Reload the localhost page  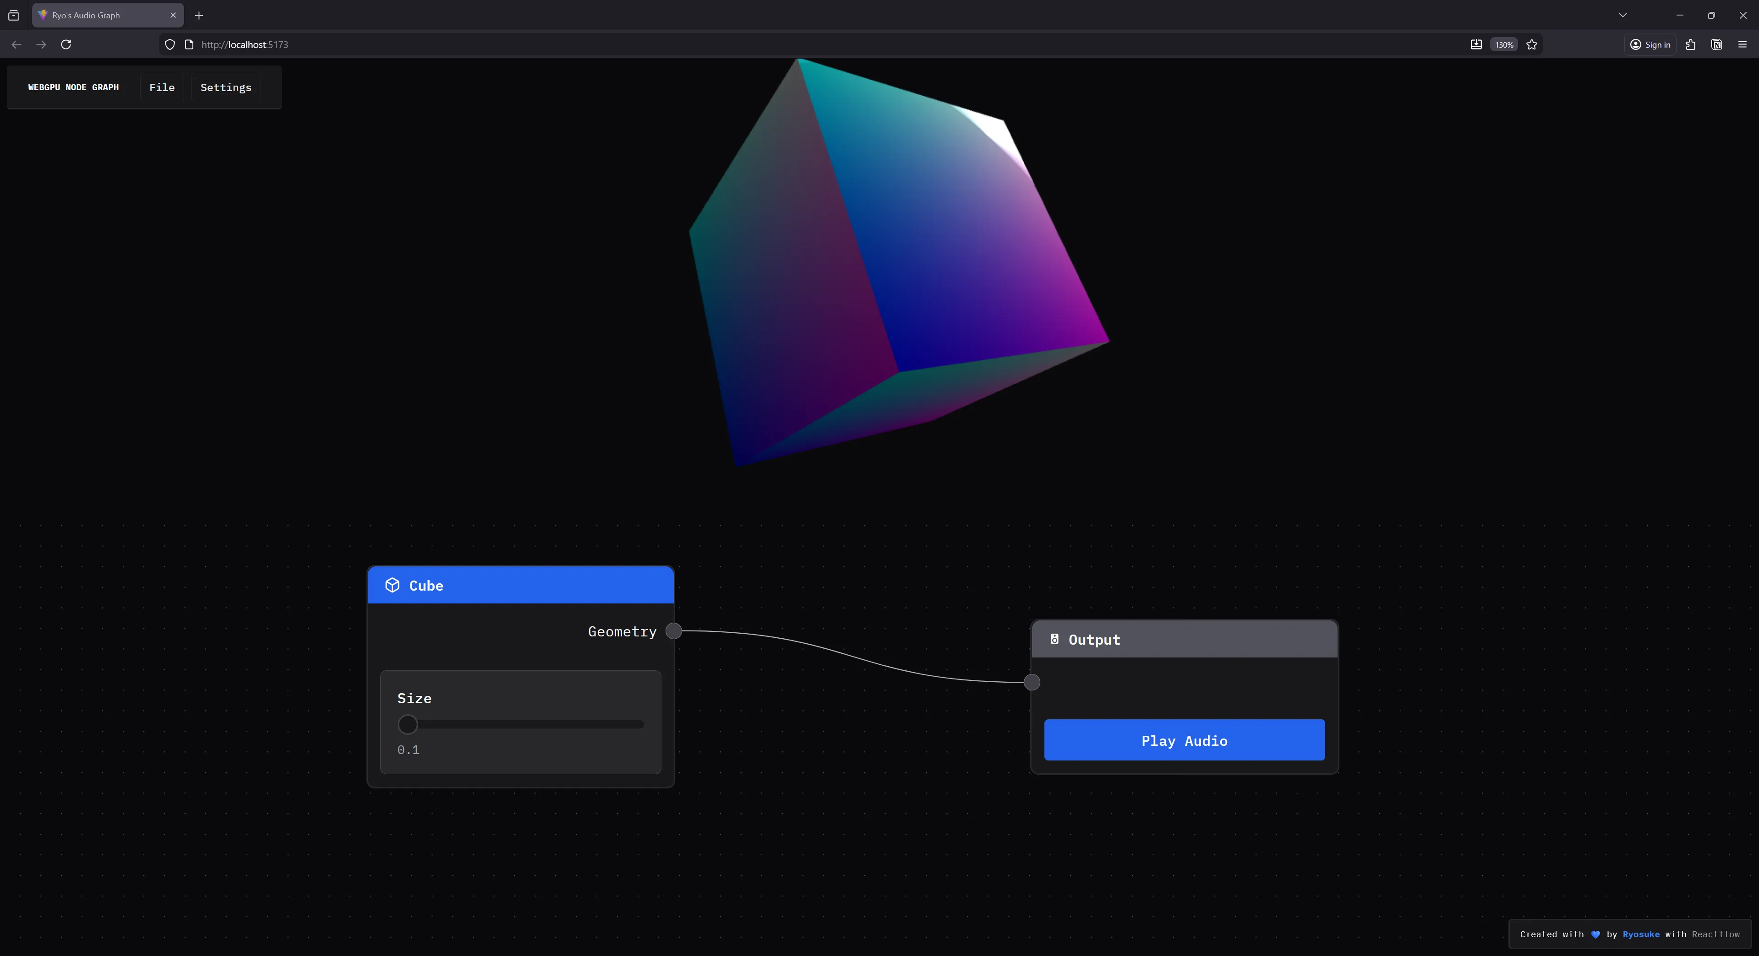pyautogui.click(x=66, y=44)
